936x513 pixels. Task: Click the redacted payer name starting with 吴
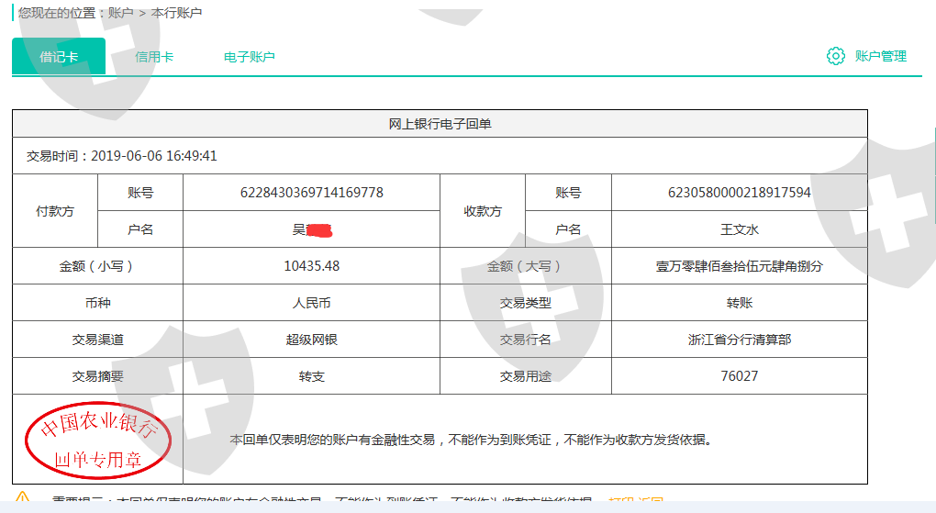[312, 229]
